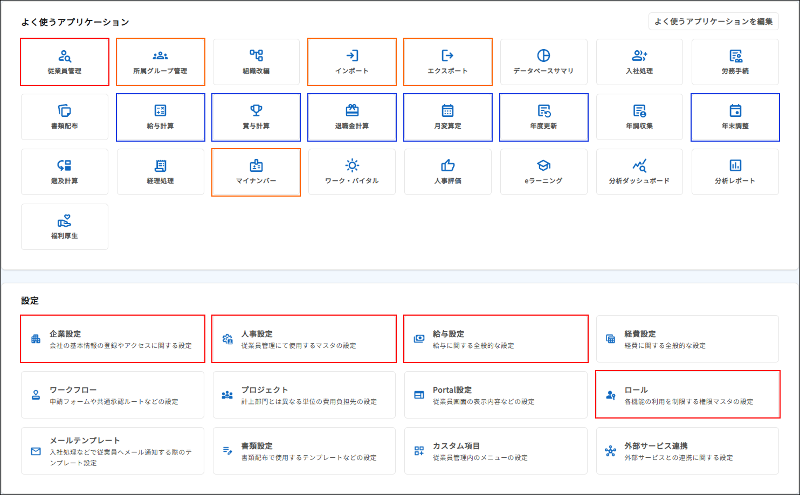
Task: Go to 外部サービス連携 settings
Action: point(687,451)
